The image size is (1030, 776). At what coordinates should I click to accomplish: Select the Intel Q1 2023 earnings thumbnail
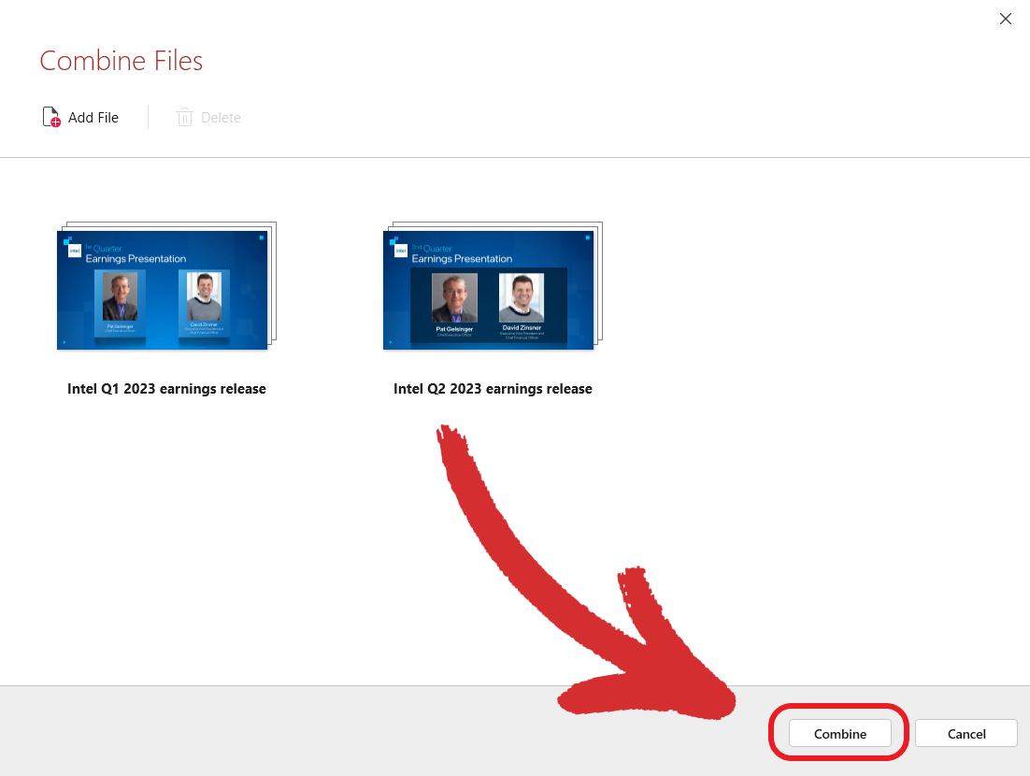[x=167, y=286]
